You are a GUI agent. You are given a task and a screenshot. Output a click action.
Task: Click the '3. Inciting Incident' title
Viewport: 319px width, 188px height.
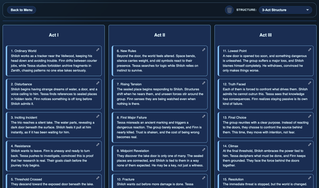click(24, 117)
